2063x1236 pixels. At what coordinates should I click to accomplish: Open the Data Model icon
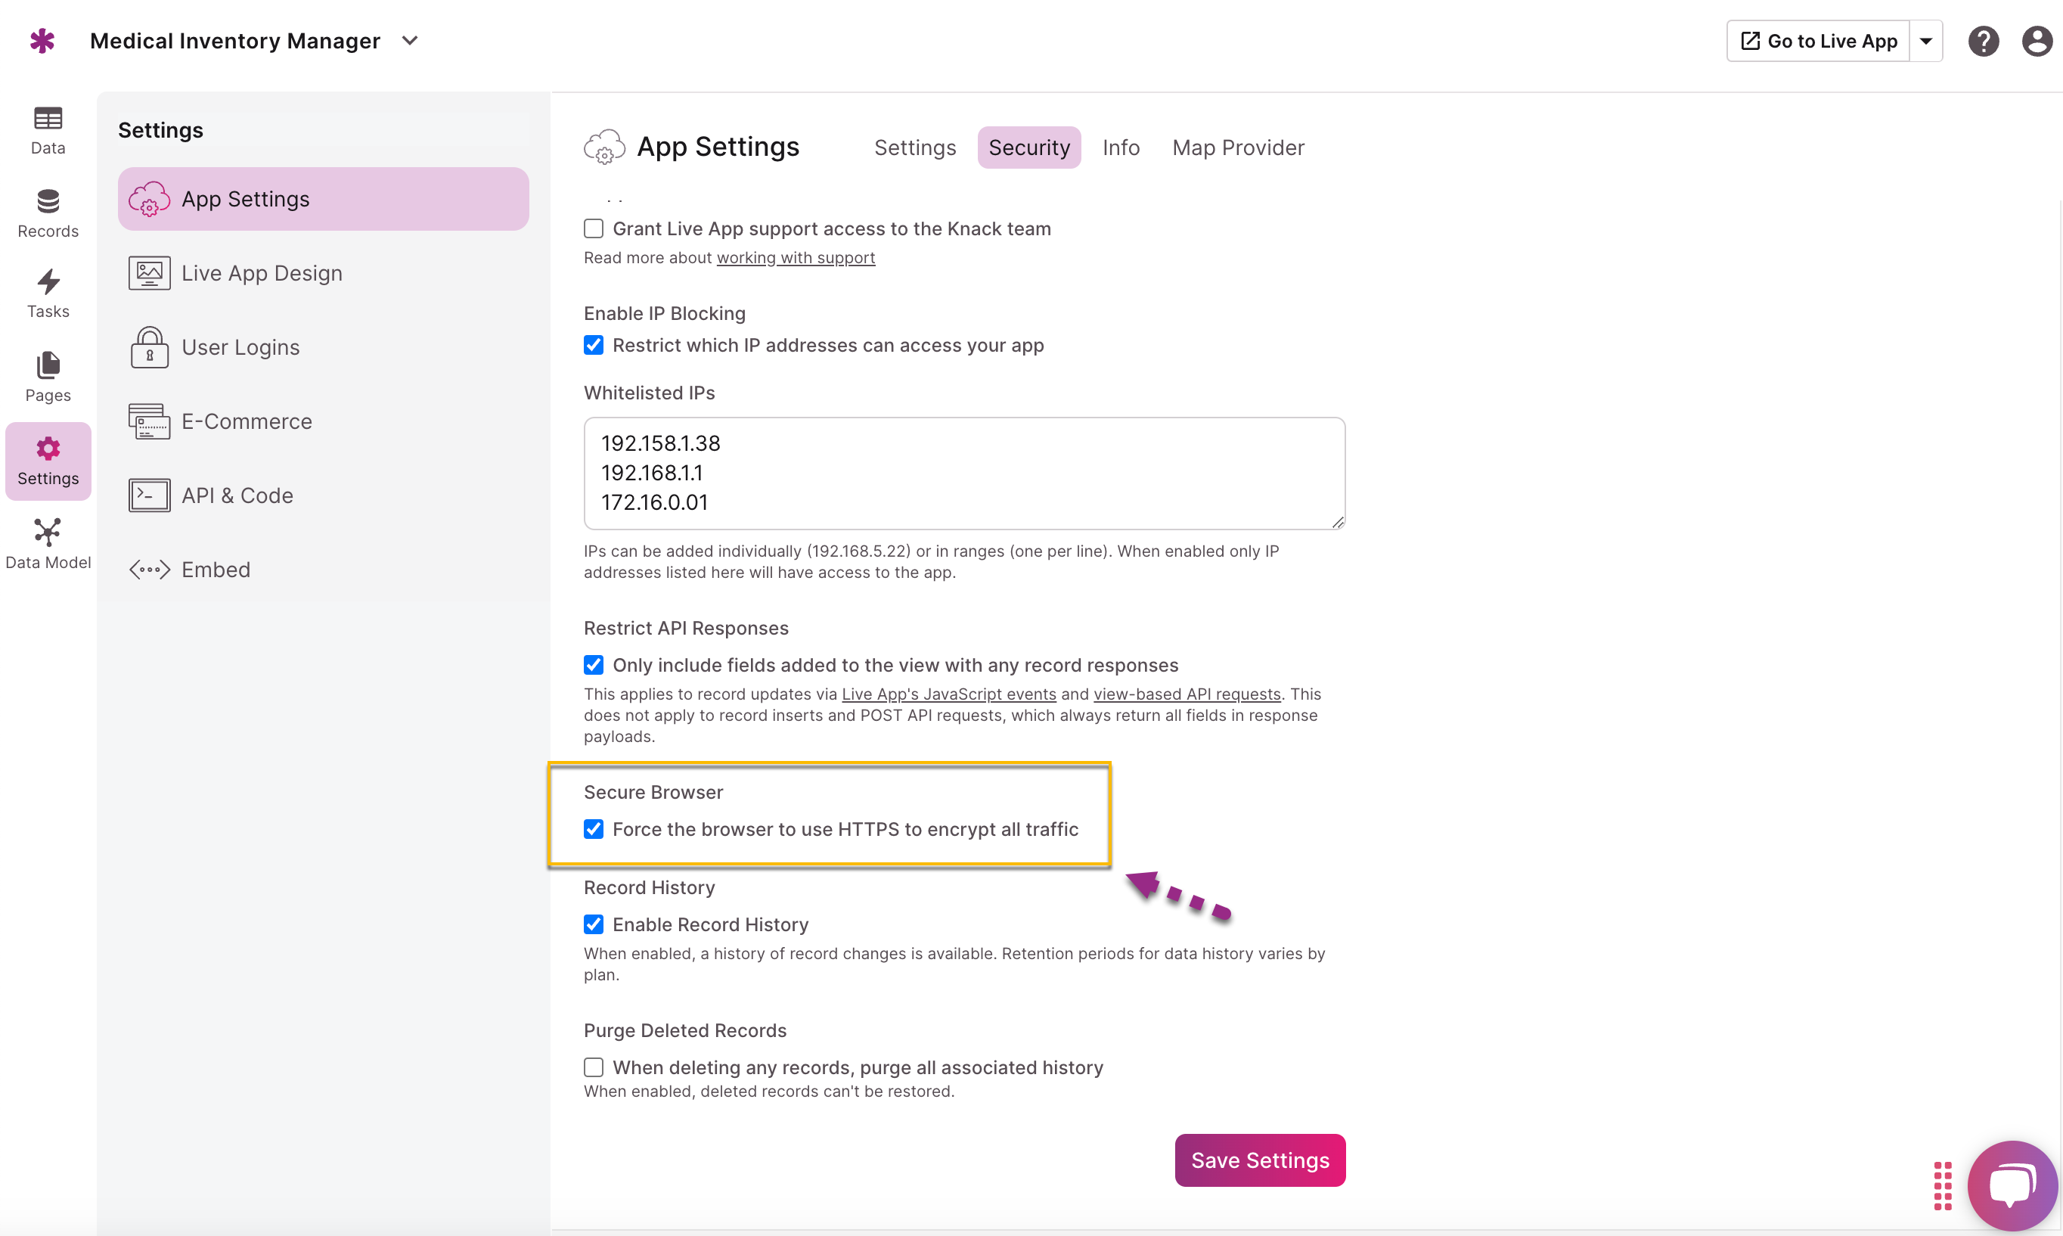(x=48, y=531)
